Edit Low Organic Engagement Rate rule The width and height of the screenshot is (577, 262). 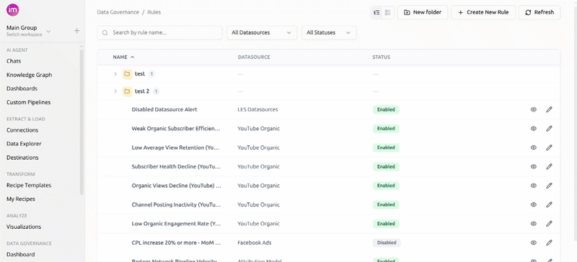[549, 223]
